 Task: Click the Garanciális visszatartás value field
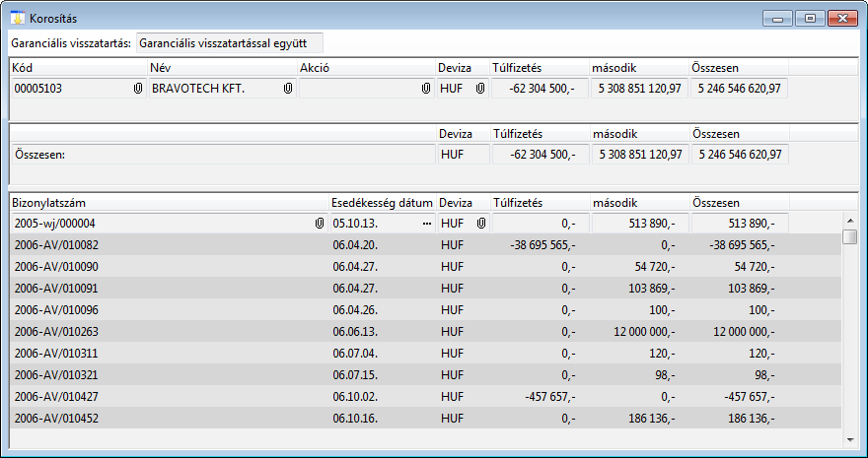click(229, 43)
